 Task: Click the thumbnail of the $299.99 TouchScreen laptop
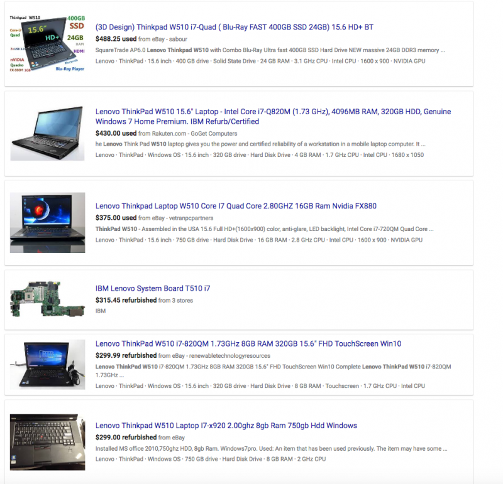[x=48, y=365]
